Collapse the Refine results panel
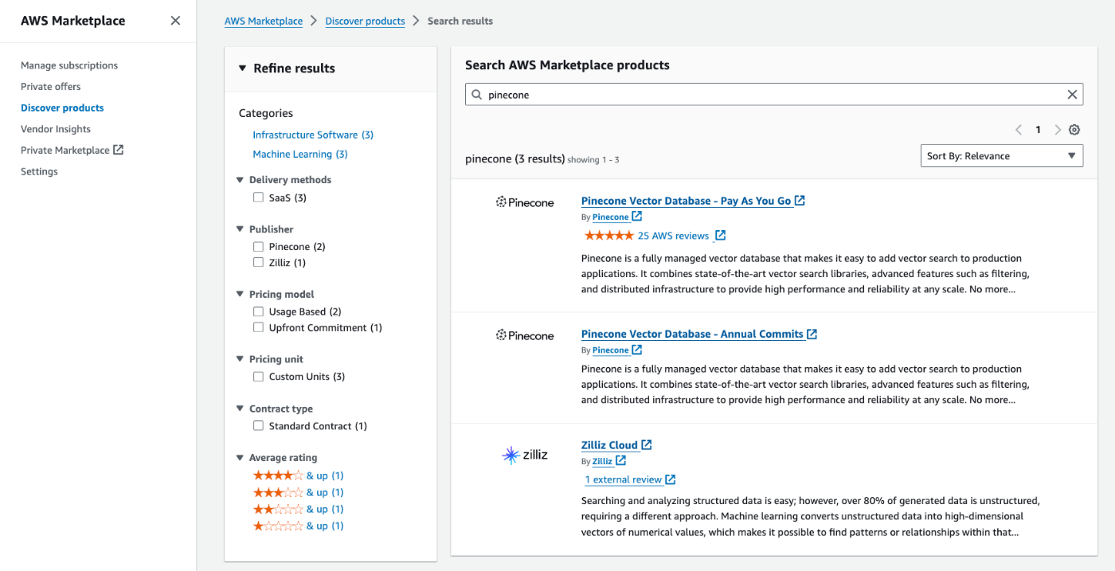 pyautogui.click(x=243, y=68)
